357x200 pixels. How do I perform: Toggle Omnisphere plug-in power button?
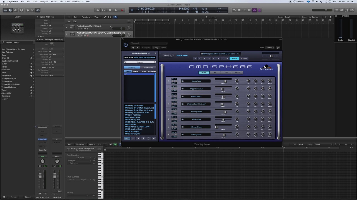point(126,45)
